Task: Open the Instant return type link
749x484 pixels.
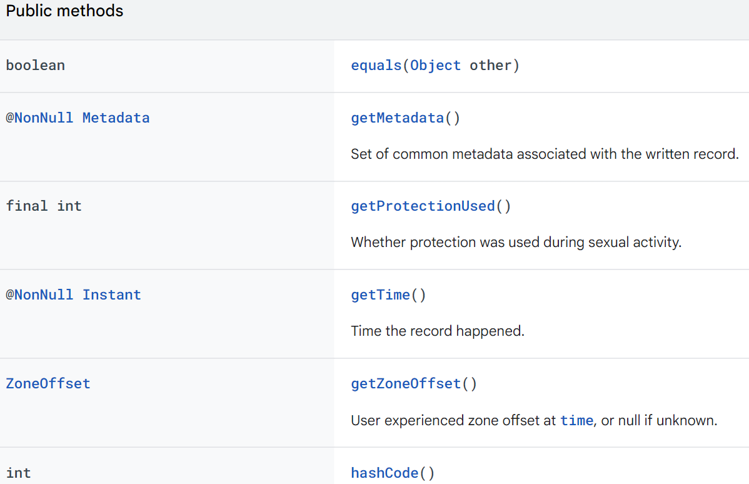Action: [112, 295]
